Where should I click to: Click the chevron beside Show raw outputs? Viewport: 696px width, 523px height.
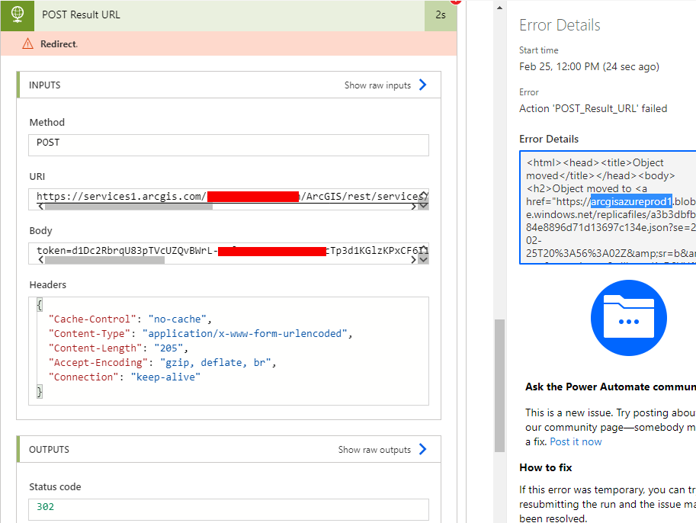point(422,449)
